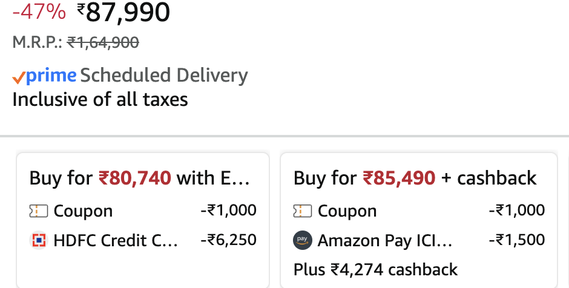Click the coupon icon in the ₹80,740 offer

38,211
